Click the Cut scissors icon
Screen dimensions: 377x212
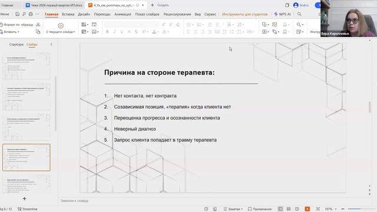38,25
